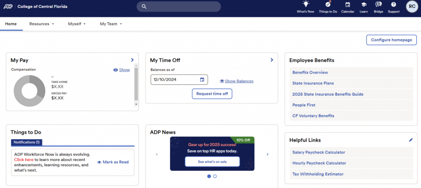Open the RC user profile avatar
This screenshot has width=421, height=188.
click(x=412, y=6)
